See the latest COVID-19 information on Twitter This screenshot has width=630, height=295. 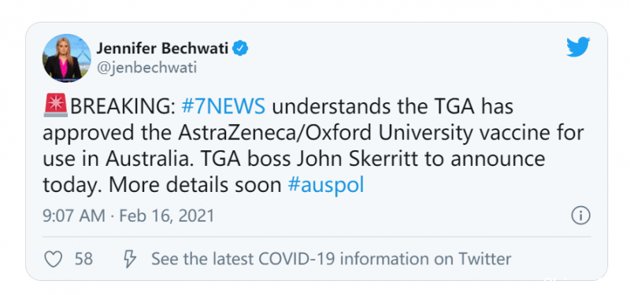point(331,259)
